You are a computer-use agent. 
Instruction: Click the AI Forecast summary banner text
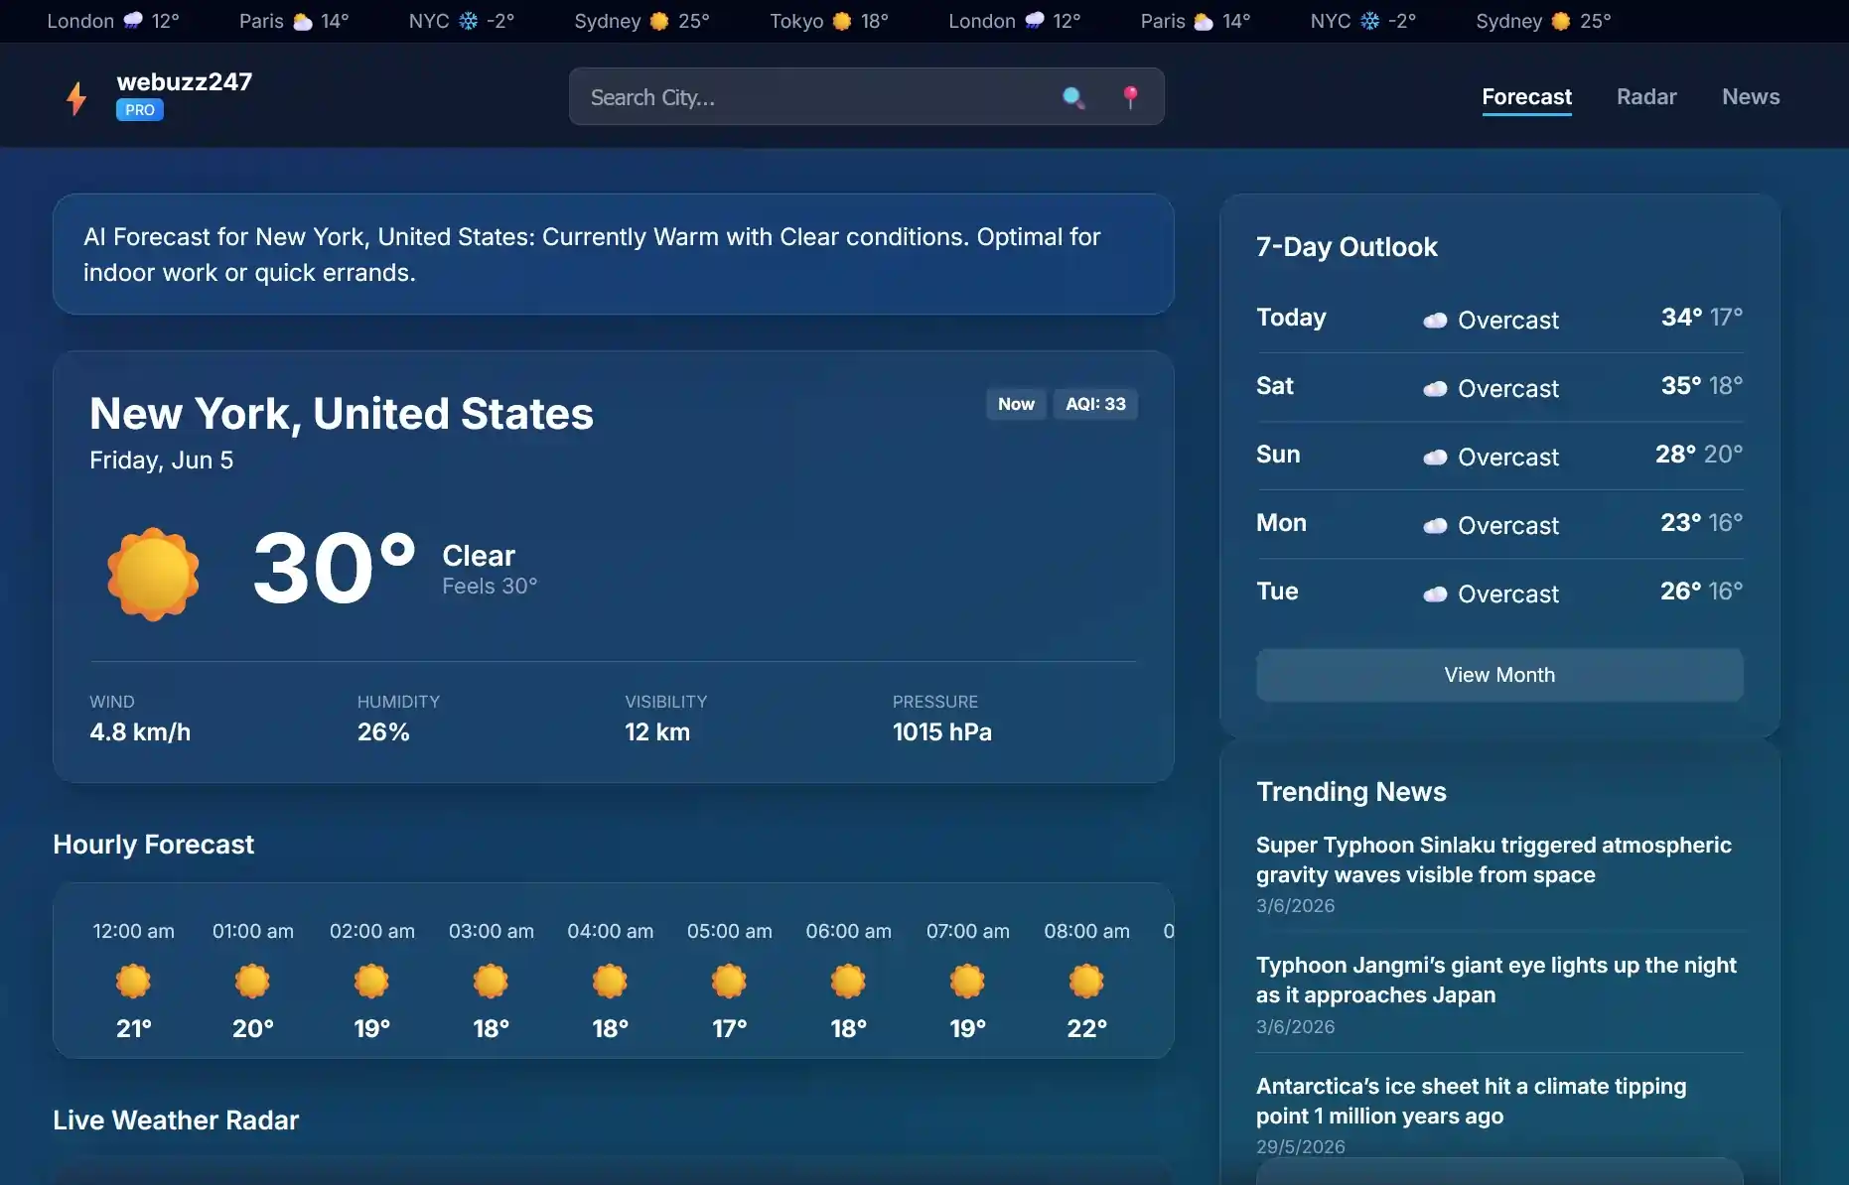coord(592,254)
